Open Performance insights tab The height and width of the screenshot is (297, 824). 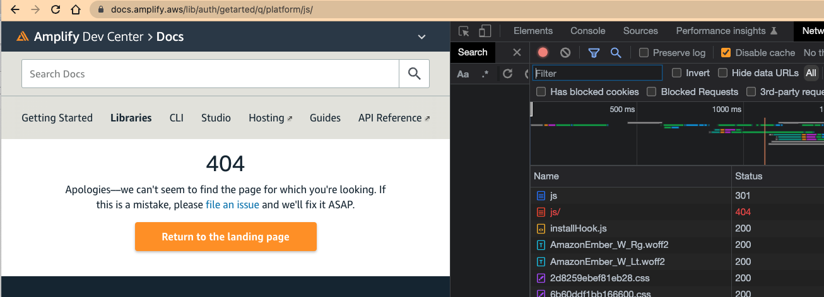click(726, 31)
